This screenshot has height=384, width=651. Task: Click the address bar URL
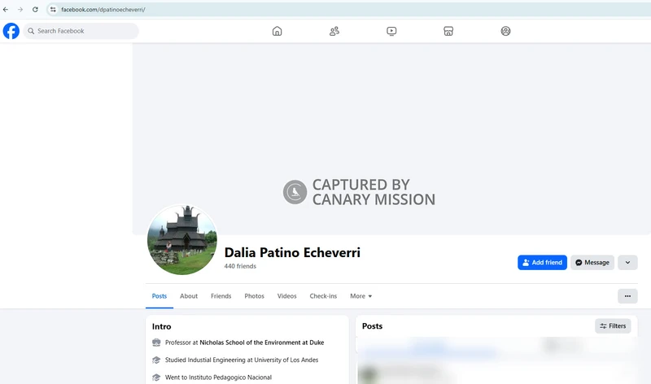point(103,10)
